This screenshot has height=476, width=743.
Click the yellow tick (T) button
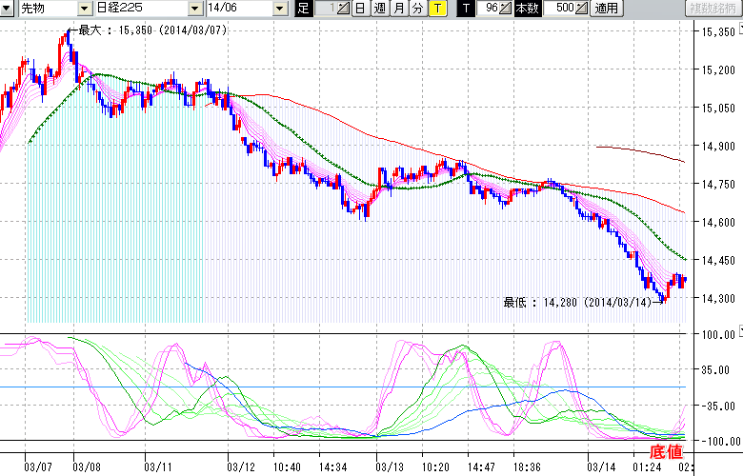pyautogui.click(x=436, y=9)
